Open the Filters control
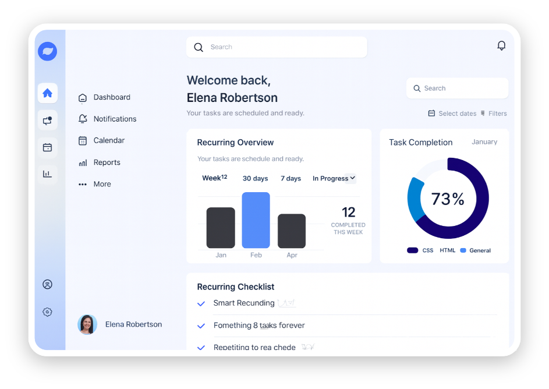 click(x=497, y=113)
